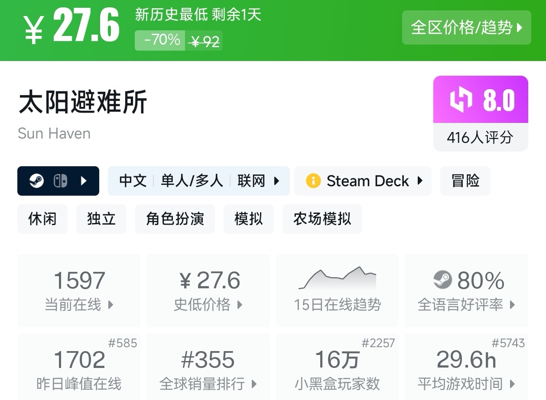
Task: Click the 416人评分 rating count
Action: click(x=480, y=138)
